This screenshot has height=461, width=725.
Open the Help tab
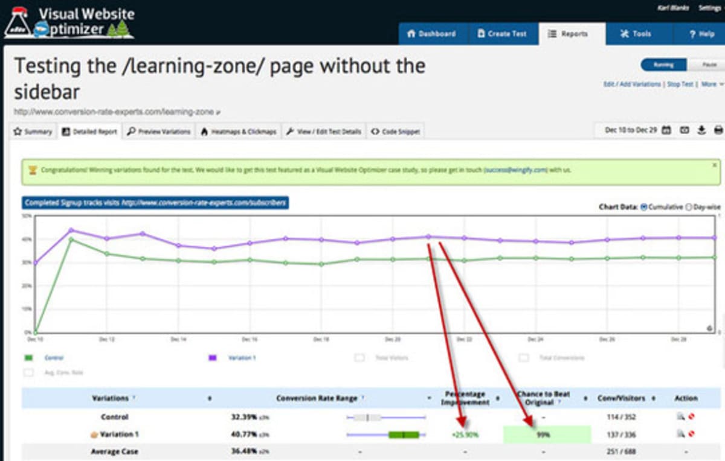[701, 34]
